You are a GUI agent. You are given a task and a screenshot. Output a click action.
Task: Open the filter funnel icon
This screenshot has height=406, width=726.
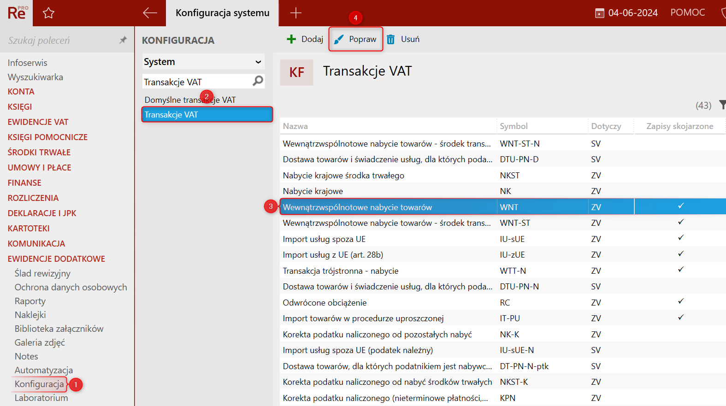click(722, 105)
